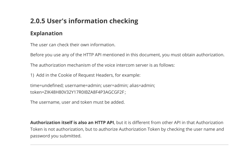Click the words 'HTTP API' in the 'Before you use' sentence
Viewport: 248px width, 159px height.
click(x=92, y=55)
